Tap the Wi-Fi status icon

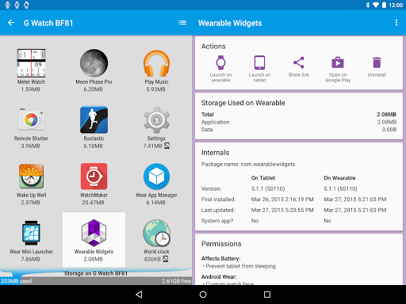[376, 5]
